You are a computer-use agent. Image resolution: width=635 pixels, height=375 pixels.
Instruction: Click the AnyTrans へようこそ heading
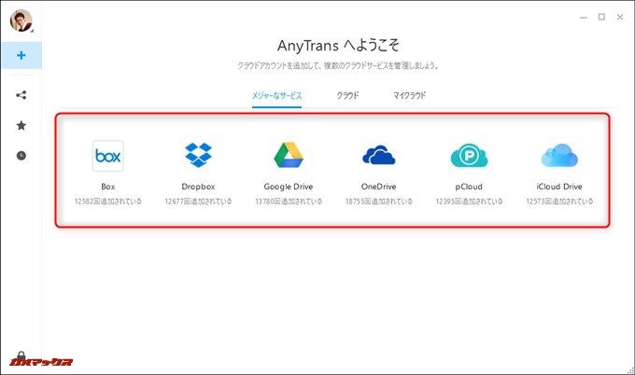338,46
